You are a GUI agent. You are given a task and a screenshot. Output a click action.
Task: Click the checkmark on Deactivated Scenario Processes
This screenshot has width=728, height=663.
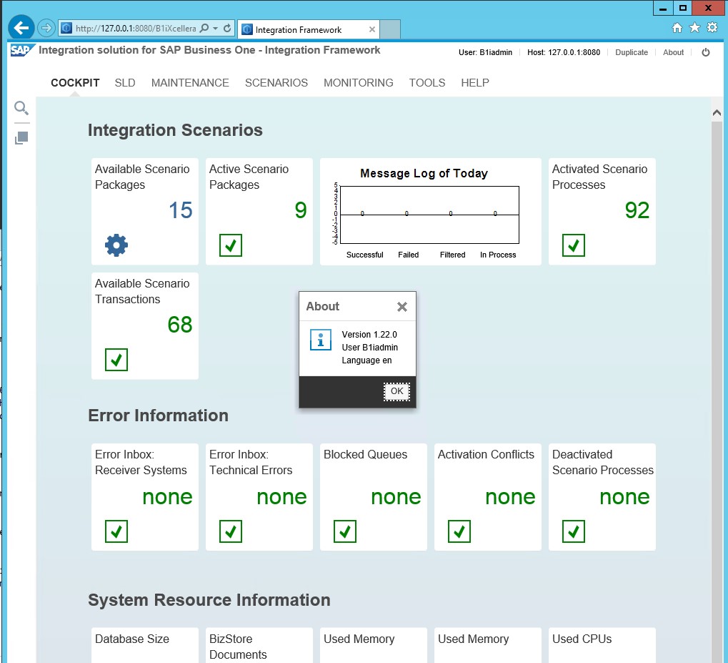[x=573, y=531]
